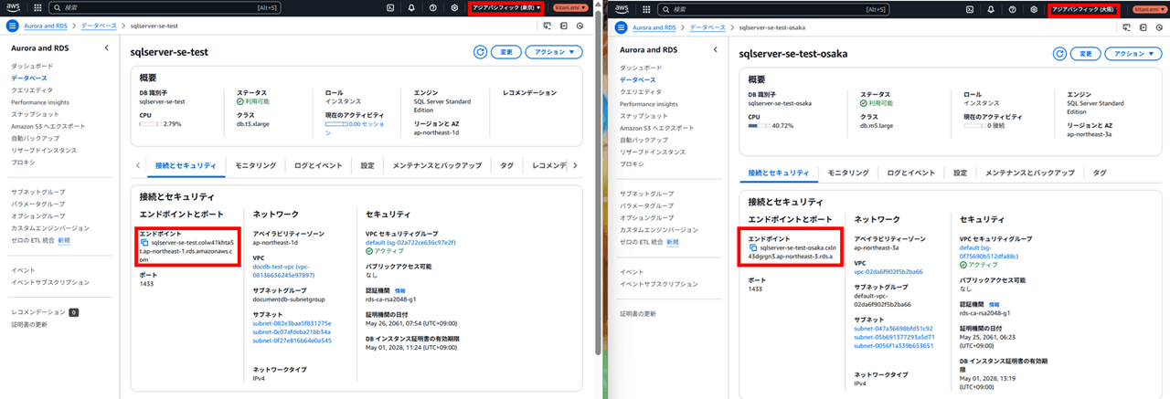Open スナップショット in Tokyo sidebar
1170x399 pixels.
click(x=36, y=114)
